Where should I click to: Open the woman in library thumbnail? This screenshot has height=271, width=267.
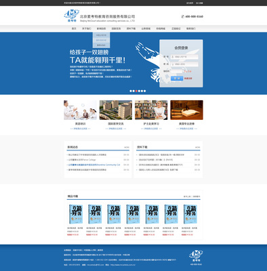[151, 110]
